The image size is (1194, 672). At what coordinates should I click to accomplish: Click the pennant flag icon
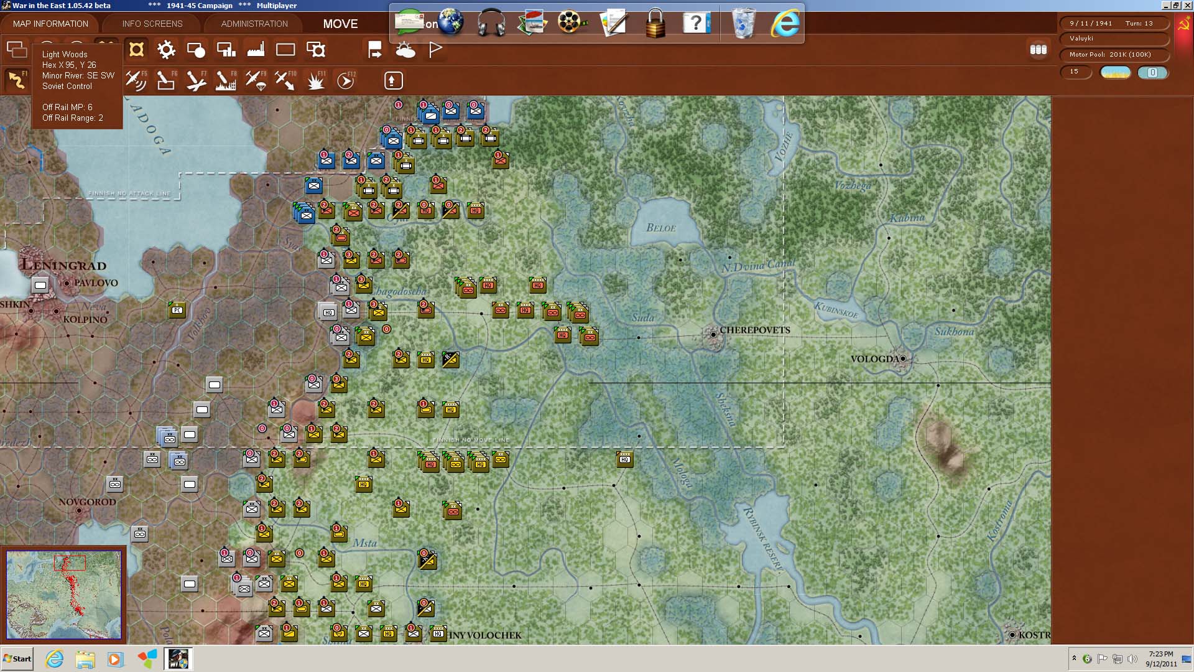pyautogui.click(x=435, y=50)
